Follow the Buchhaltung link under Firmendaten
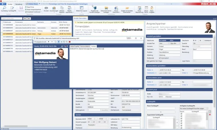This screenshot has width=217, height=130. point(97,30)
